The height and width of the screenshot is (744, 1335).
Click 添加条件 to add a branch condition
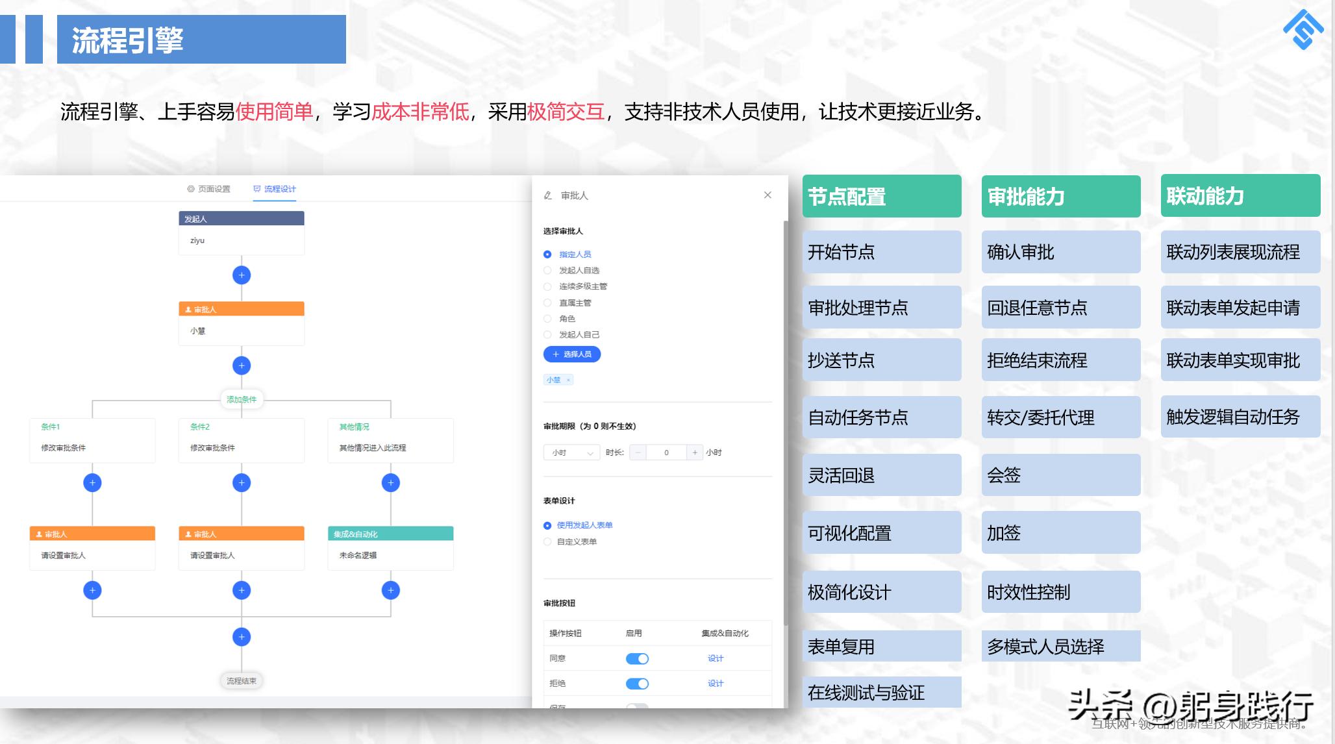click(241, 400)
